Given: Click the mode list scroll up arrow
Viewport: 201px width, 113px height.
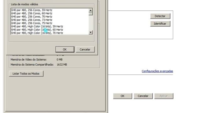Looking at the screenshot, I should pos(91,10).
